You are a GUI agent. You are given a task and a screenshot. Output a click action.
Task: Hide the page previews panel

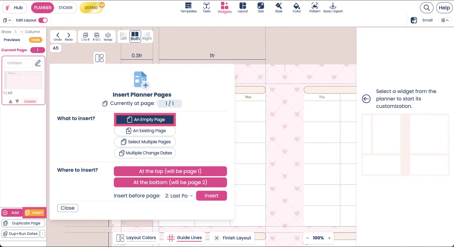[35, 40]
